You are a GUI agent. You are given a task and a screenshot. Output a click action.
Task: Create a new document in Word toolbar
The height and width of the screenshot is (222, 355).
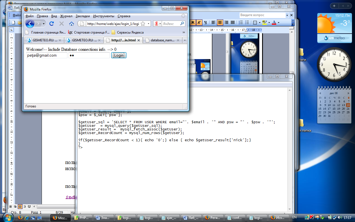click(13, 22)
